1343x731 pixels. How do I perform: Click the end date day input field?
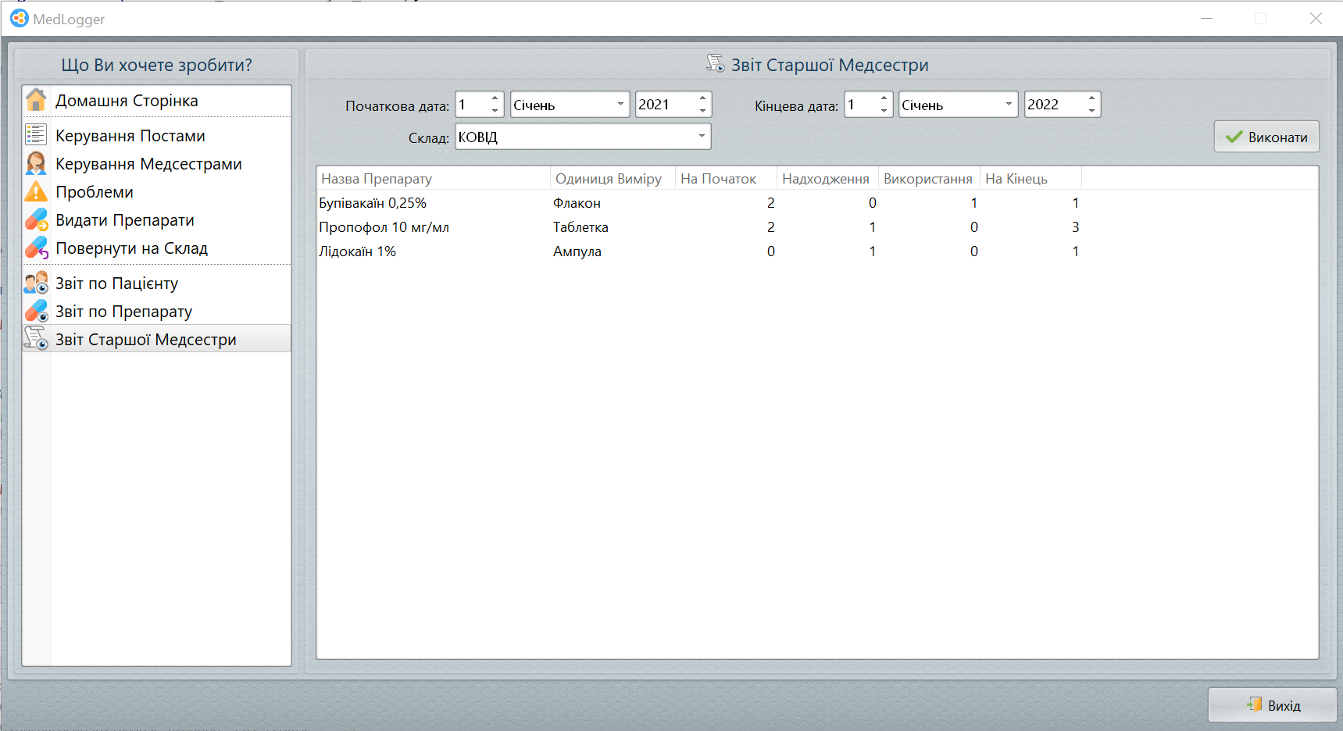[861, 105]
